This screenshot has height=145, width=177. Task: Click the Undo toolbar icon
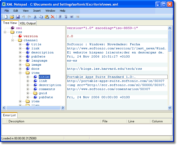[24, 17]
